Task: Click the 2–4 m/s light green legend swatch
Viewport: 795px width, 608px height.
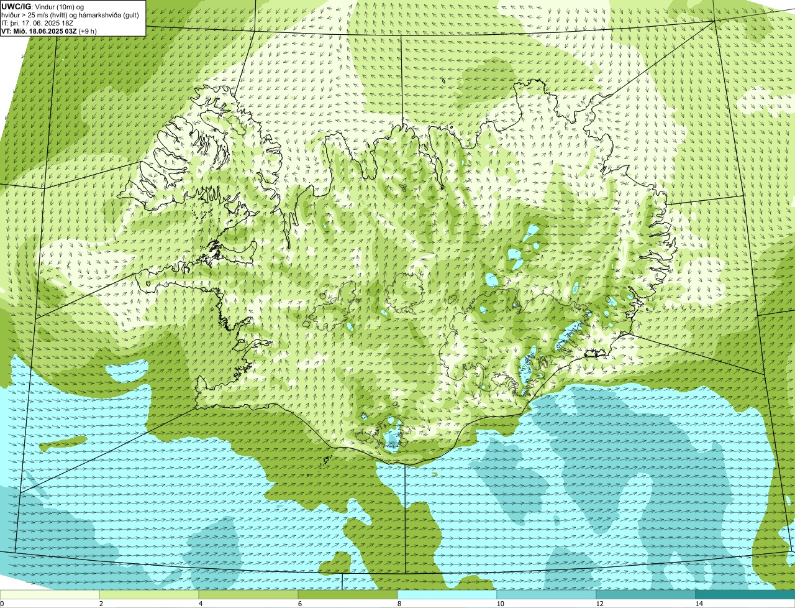Action: (x=149, y=594)
